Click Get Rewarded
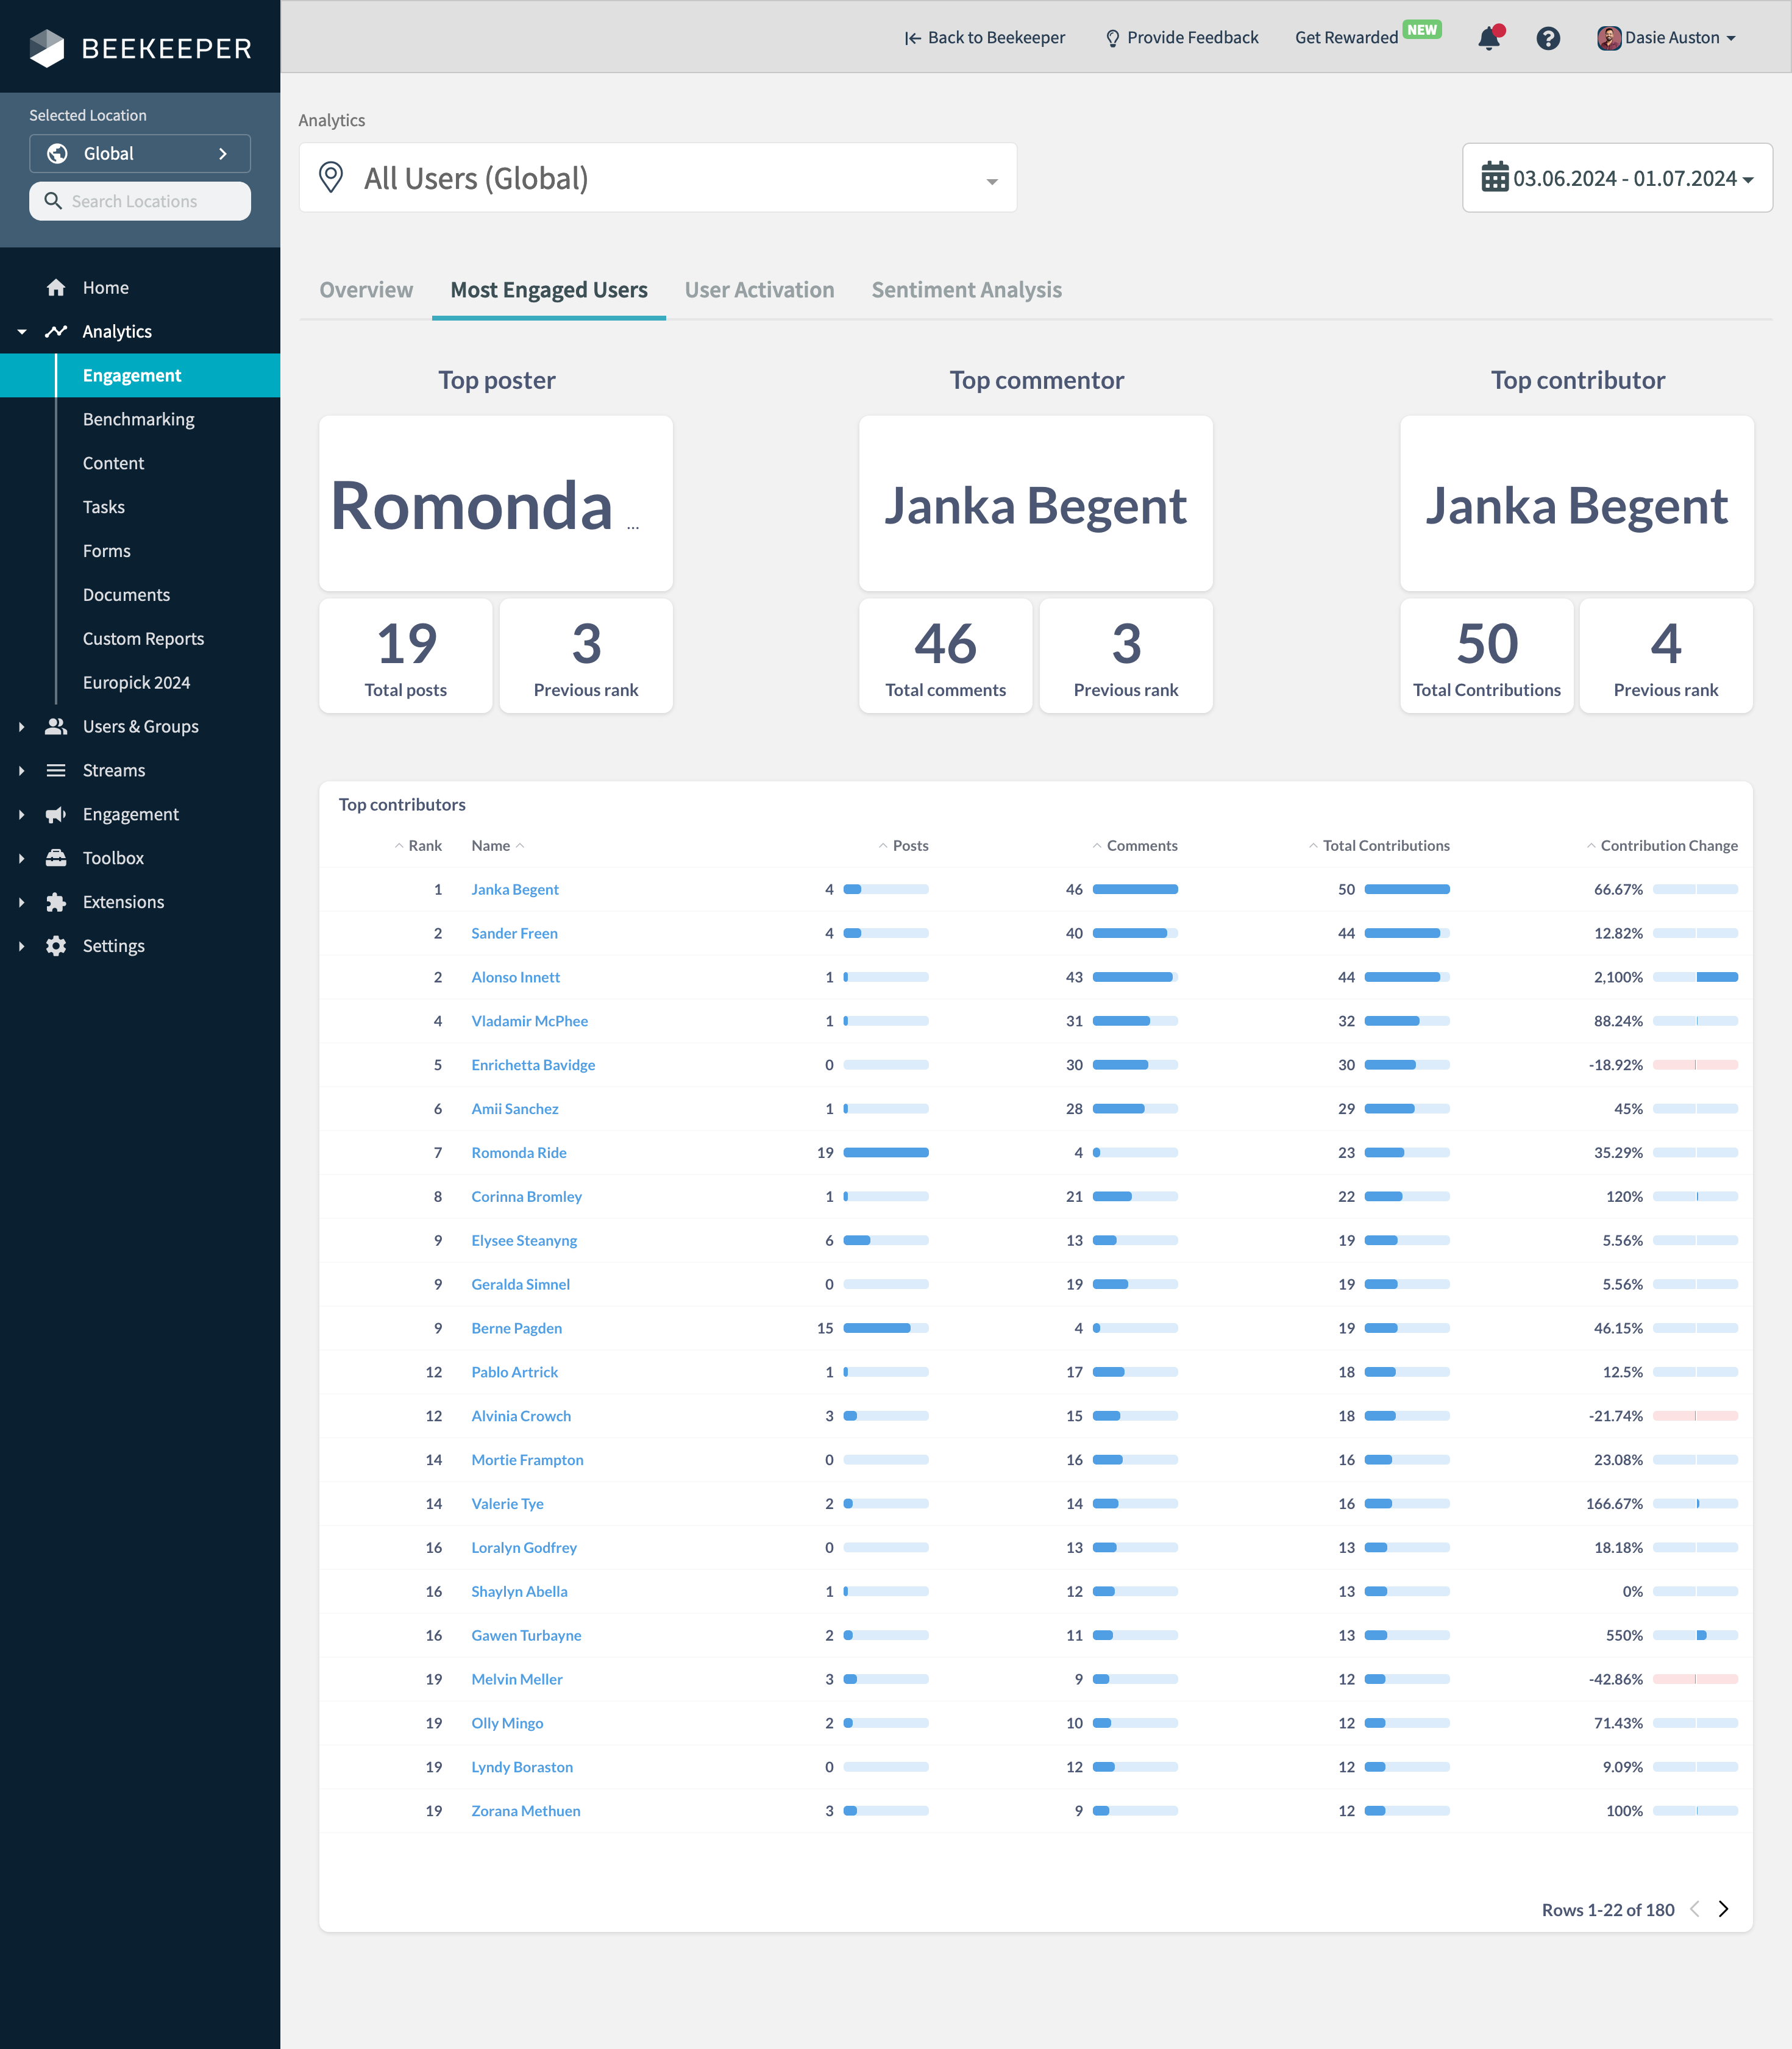Screen dimensions: 1792x2049 1346,38
